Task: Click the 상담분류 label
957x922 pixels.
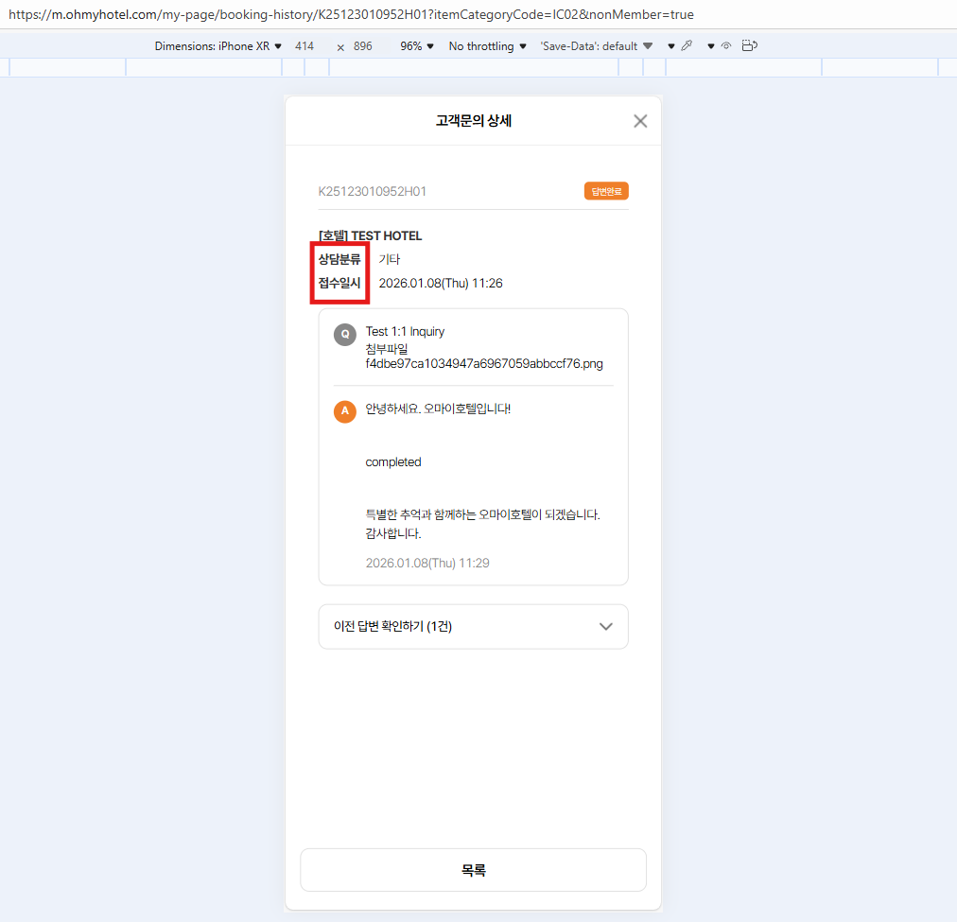Action: point(339,259)
